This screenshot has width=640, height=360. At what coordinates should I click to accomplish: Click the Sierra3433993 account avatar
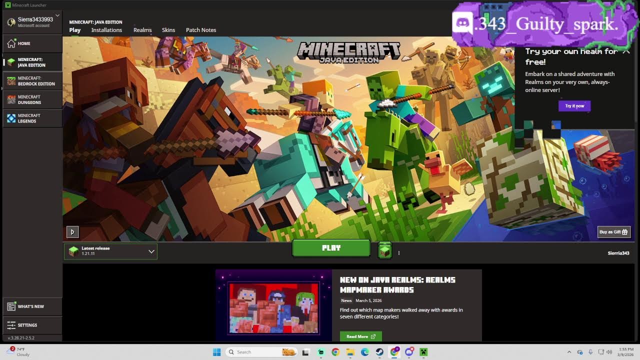tap(11, 22)
